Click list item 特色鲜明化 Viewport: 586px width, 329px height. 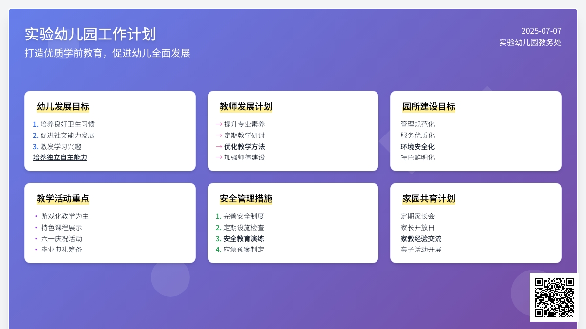click(418, 157)
